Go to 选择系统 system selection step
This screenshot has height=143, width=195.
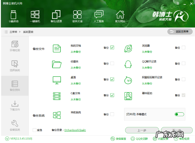(x=15, y=66)
